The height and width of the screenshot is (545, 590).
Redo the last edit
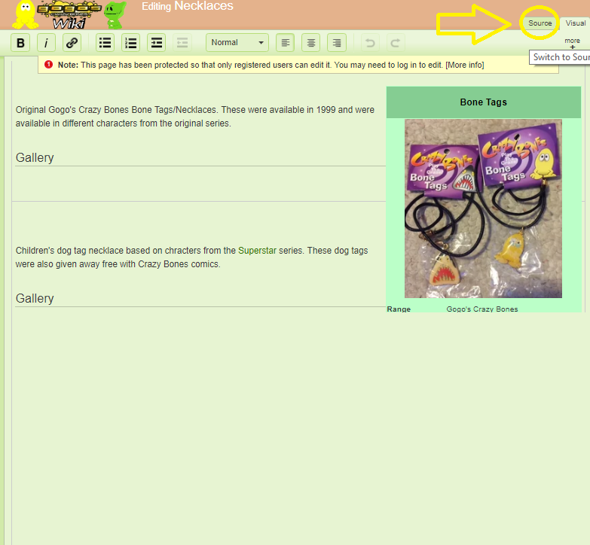click(396, 42)
